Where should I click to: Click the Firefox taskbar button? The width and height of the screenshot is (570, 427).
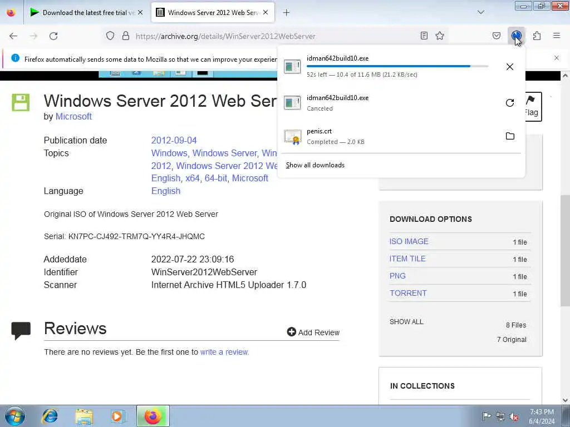pyautogui.click(x=153, y=416)
